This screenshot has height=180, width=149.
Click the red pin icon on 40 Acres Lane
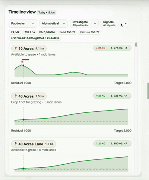(16, 144)
